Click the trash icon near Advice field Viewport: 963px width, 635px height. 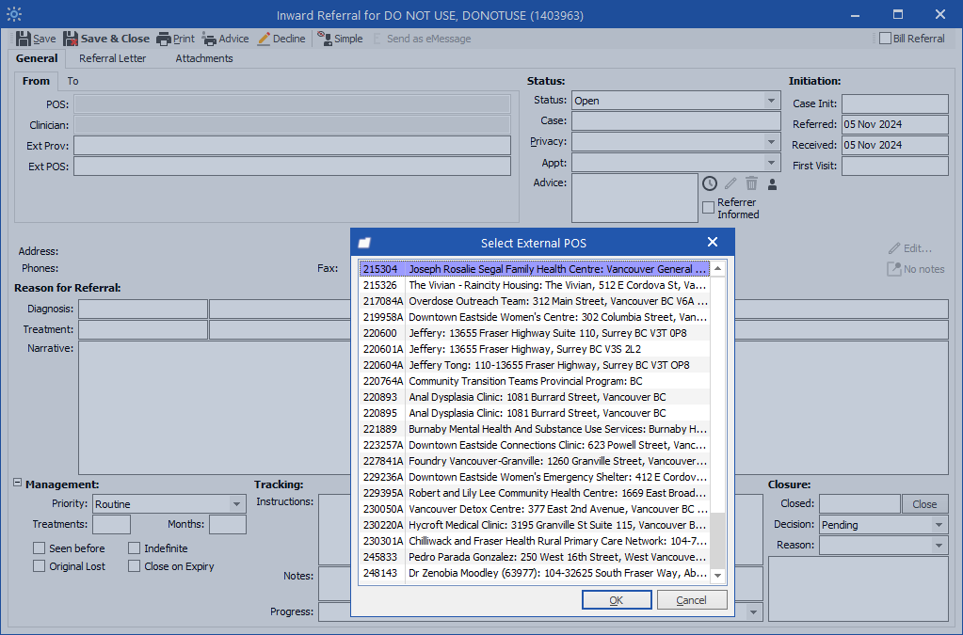(750, 183)
